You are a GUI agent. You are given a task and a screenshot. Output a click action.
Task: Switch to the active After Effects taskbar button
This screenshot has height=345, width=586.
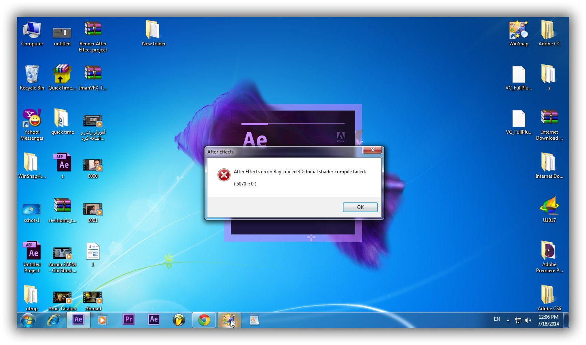pos(78,319)
